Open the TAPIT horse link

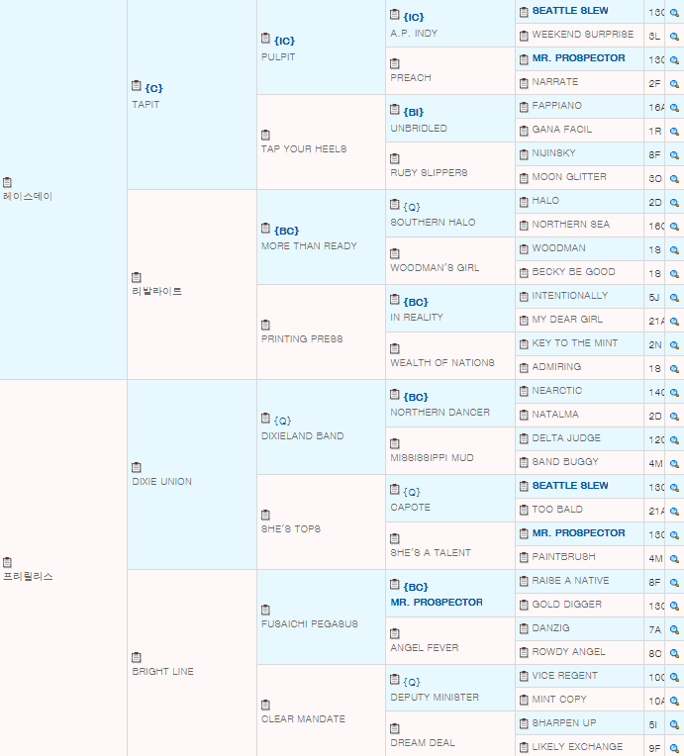click(x=146, y=104)
